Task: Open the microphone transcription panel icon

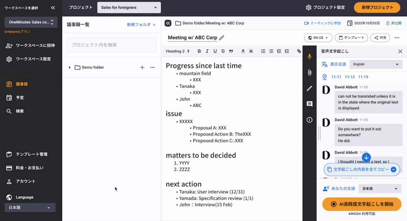Action: [309, 57]
